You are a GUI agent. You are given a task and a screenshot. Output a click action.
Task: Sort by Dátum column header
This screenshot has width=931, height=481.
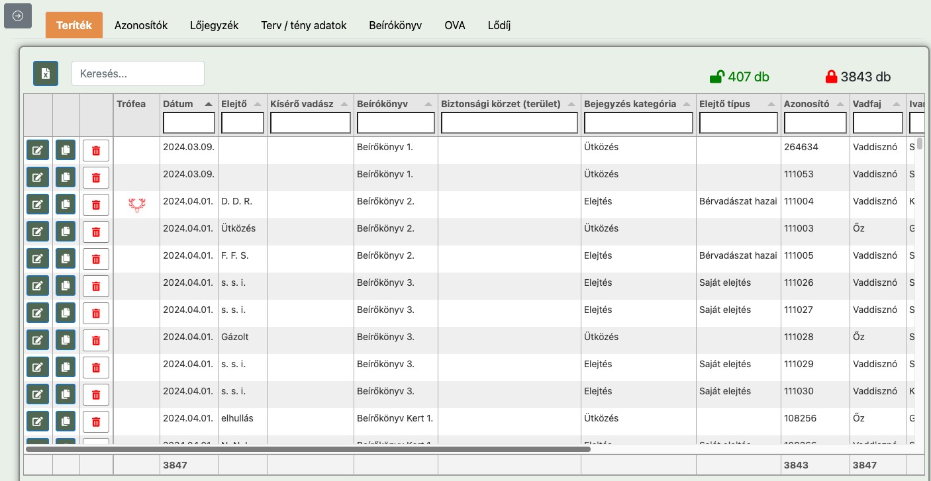tap(178, 104)
